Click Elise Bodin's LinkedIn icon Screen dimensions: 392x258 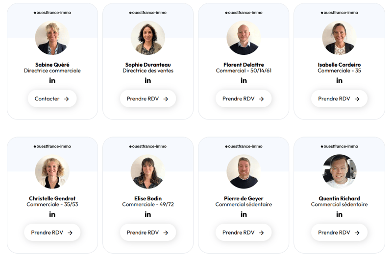click(148, 214)
